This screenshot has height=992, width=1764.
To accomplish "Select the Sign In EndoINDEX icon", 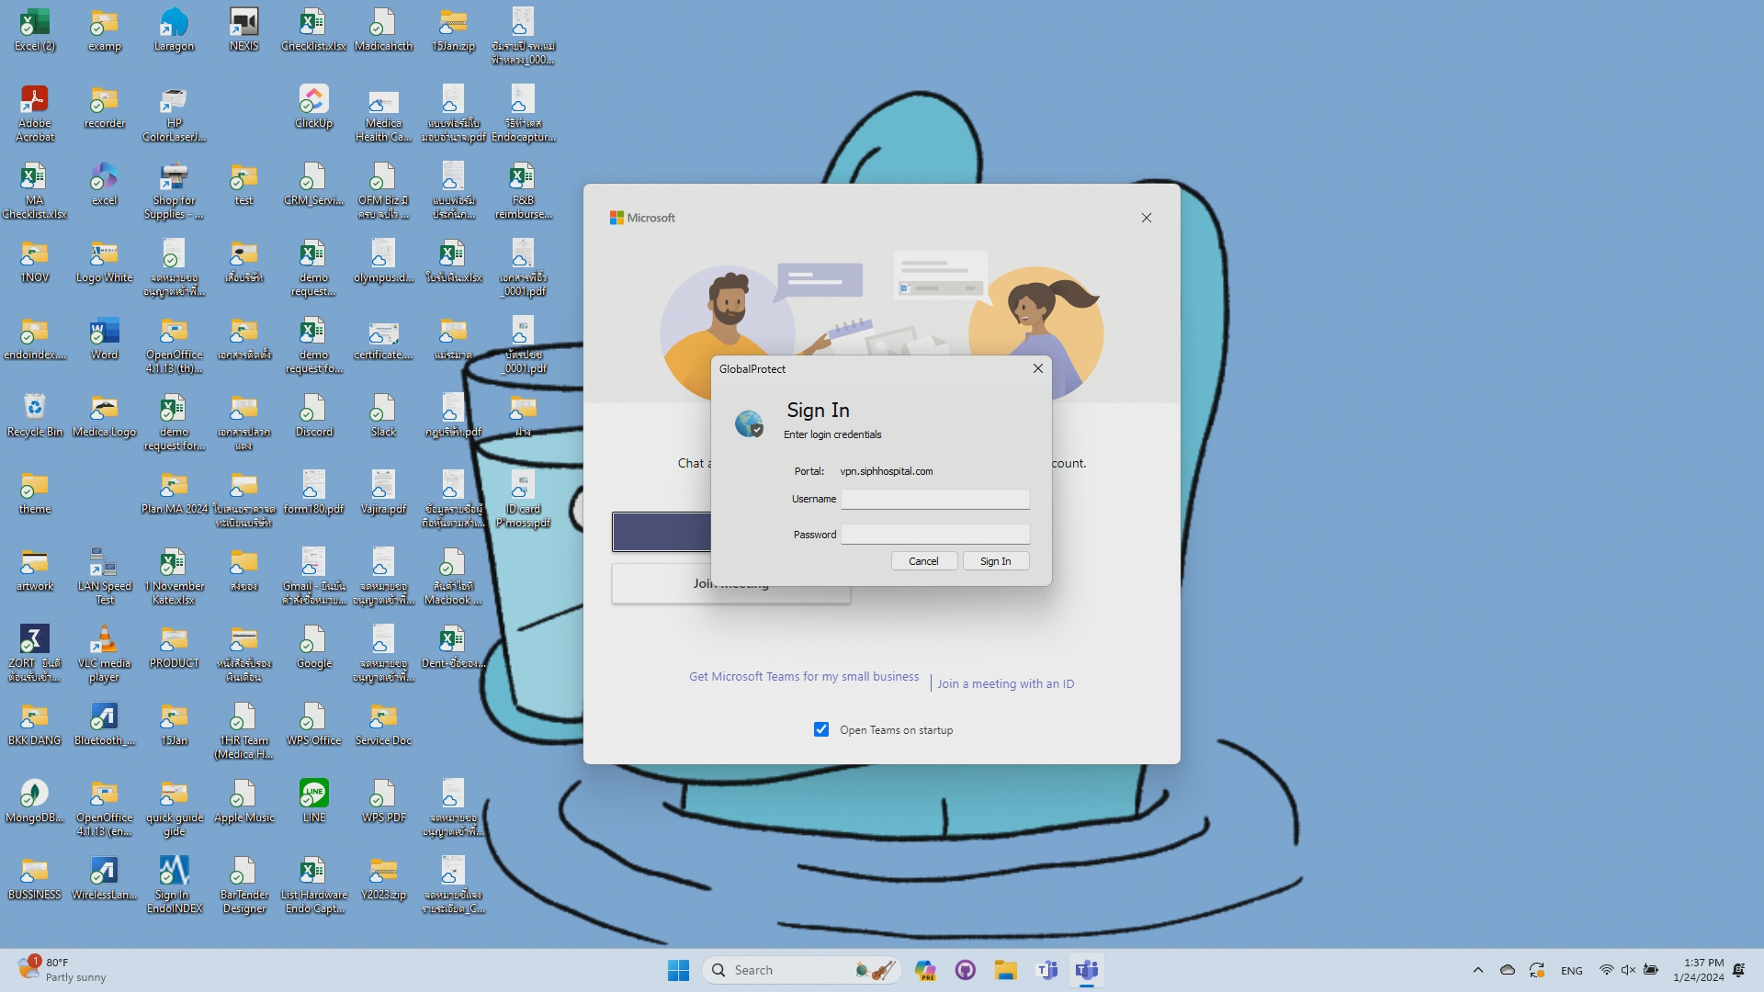I will (174, 885).
